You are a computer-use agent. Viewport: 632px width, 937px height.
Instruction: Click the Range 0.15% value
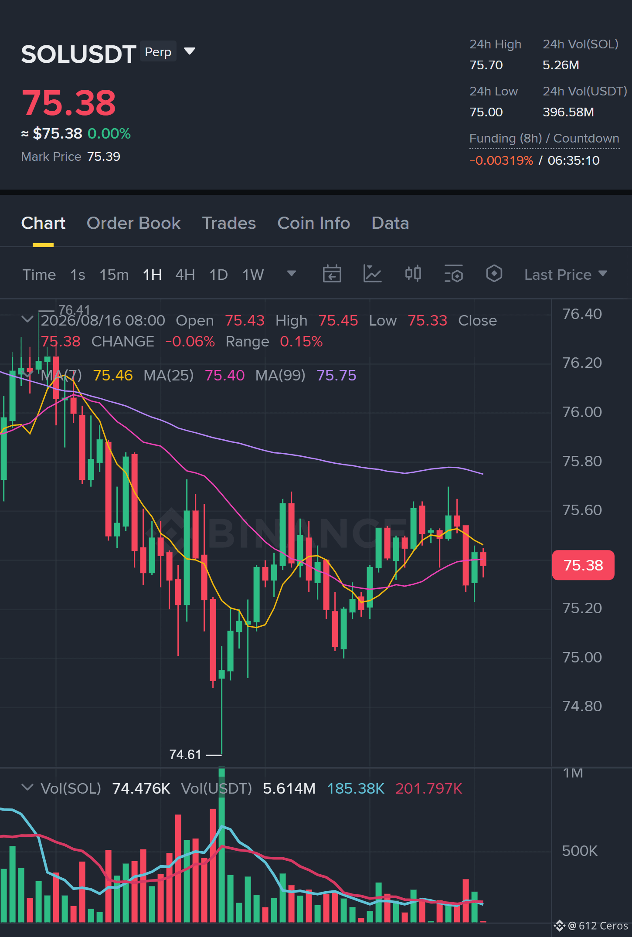pos(301,341)
